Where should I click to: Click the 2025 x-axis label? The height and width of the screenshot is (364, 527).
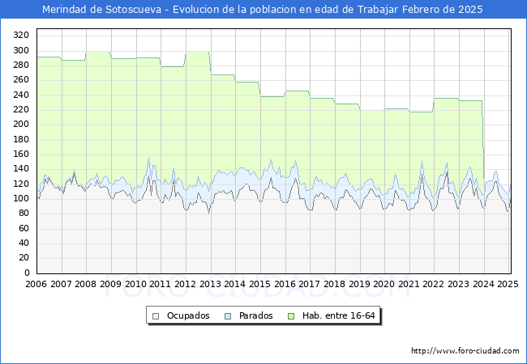508,284
